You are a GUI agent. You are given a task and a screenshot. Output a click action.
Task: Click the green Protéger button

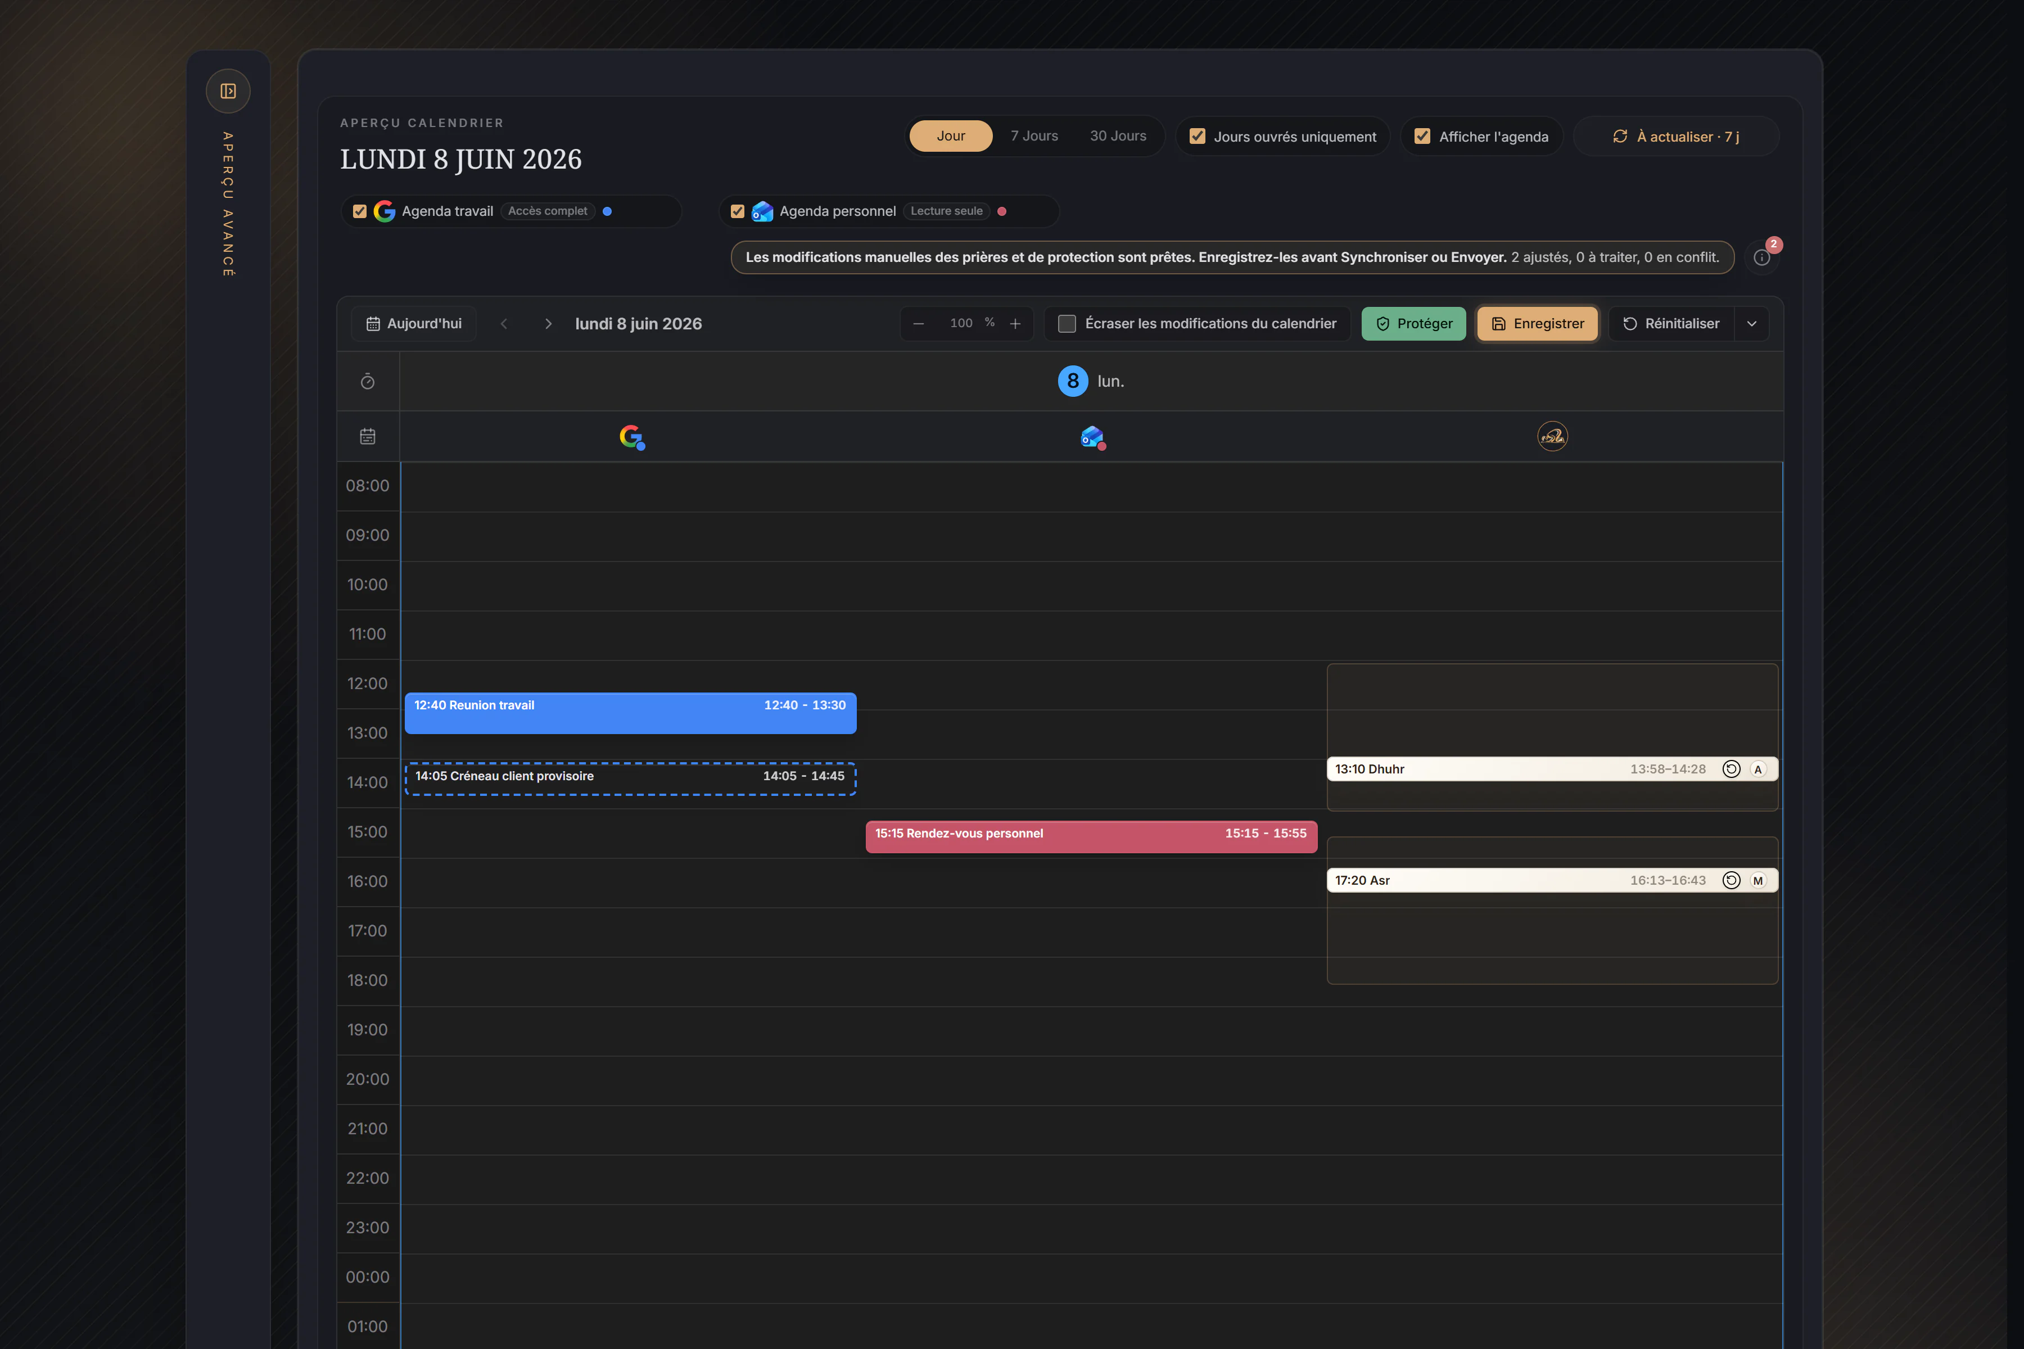(1414, 324)
